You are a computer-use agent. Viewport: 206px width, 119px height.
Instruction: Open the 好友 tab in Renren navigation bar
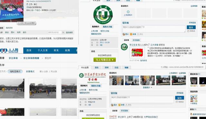click(x=56, y=50)
